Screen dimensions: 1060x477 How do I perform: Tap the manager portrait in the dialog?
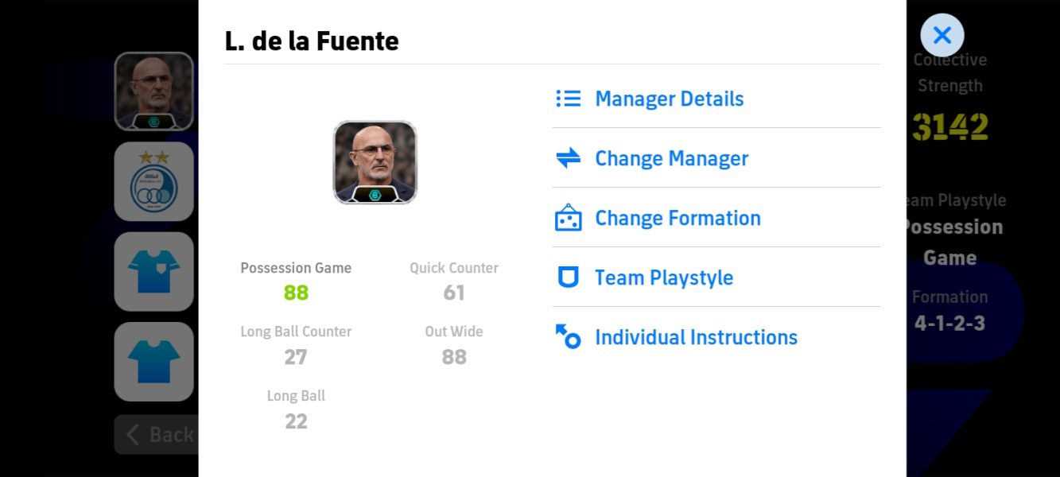(375, 162)
